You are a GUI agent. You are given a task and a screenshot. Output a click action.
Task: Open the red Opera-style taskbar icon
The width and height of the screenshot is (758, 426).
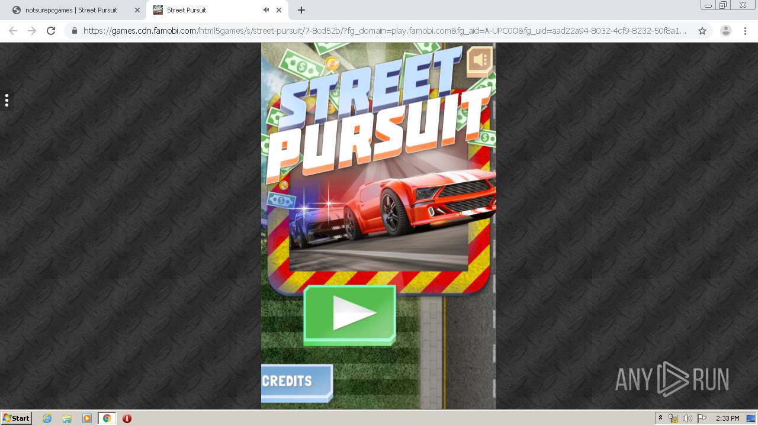(x=127, y=418)
